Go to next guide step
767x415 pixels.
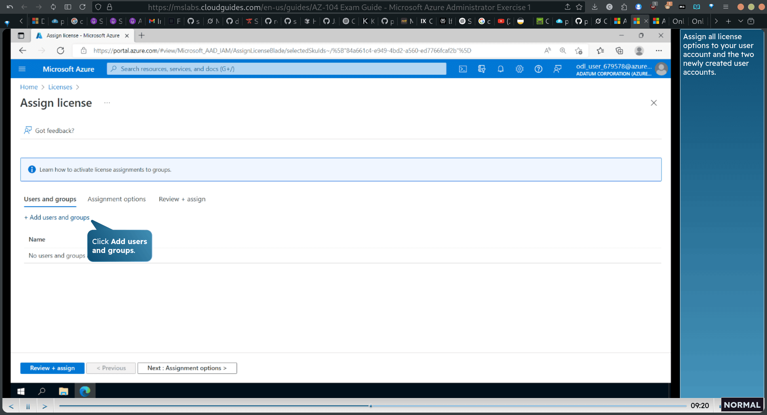coord(45,406)
